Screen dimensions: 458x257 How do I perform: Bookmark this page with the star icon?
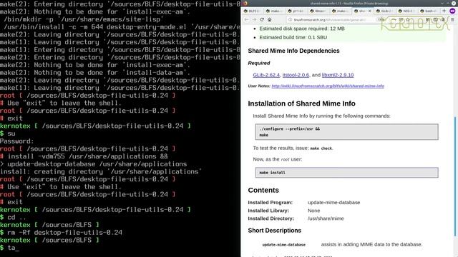point(408,19)
